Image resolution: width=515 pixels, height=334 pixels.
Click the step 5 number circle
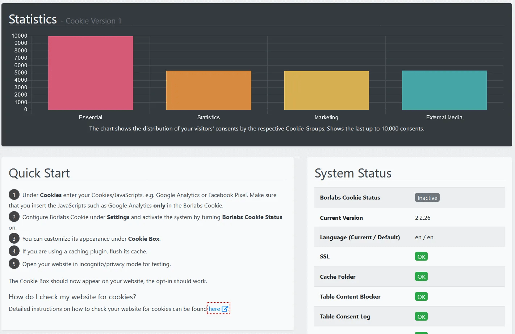(x=14, y=264)
